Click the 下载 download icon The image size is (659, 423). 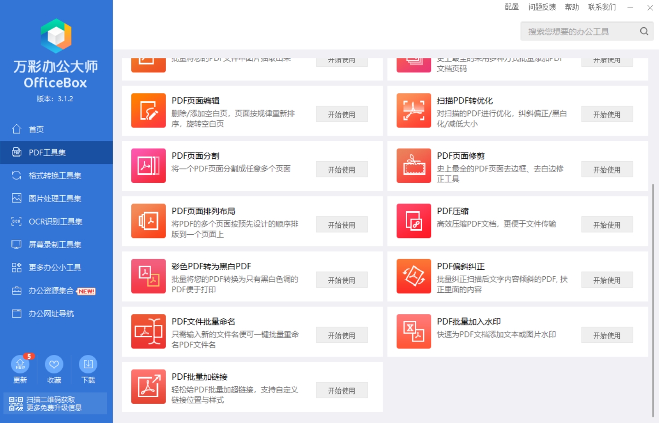click(88, 364)
